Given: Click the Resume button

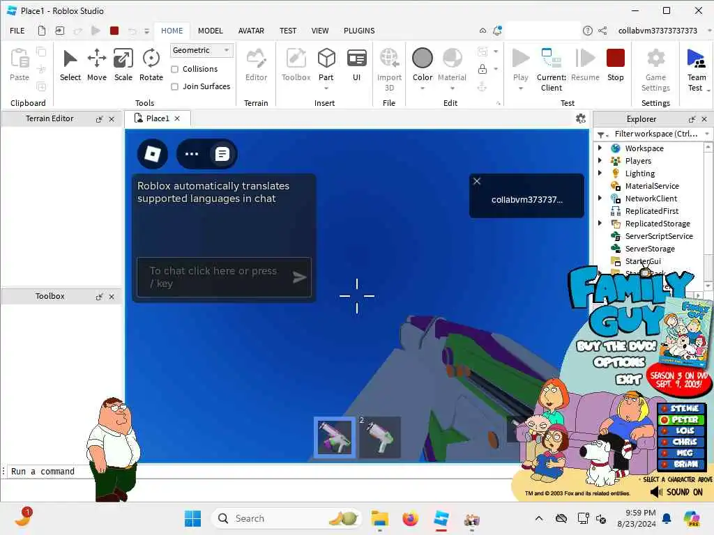Looking at the screenshot, I should pos(585,65).
